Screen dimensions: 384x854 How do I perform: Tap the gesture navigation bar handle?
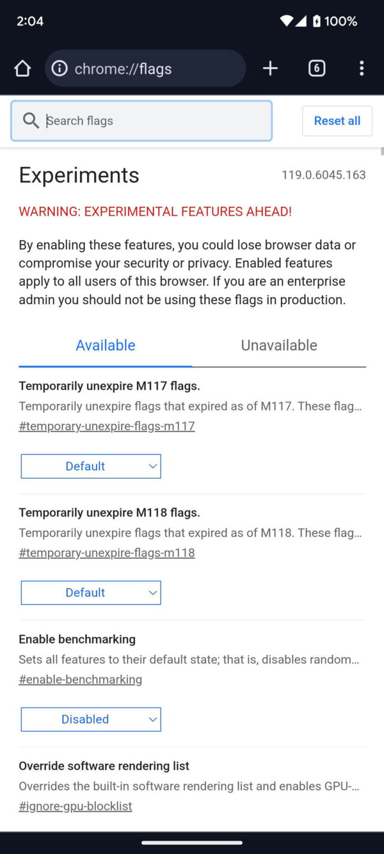pos(192,842)
